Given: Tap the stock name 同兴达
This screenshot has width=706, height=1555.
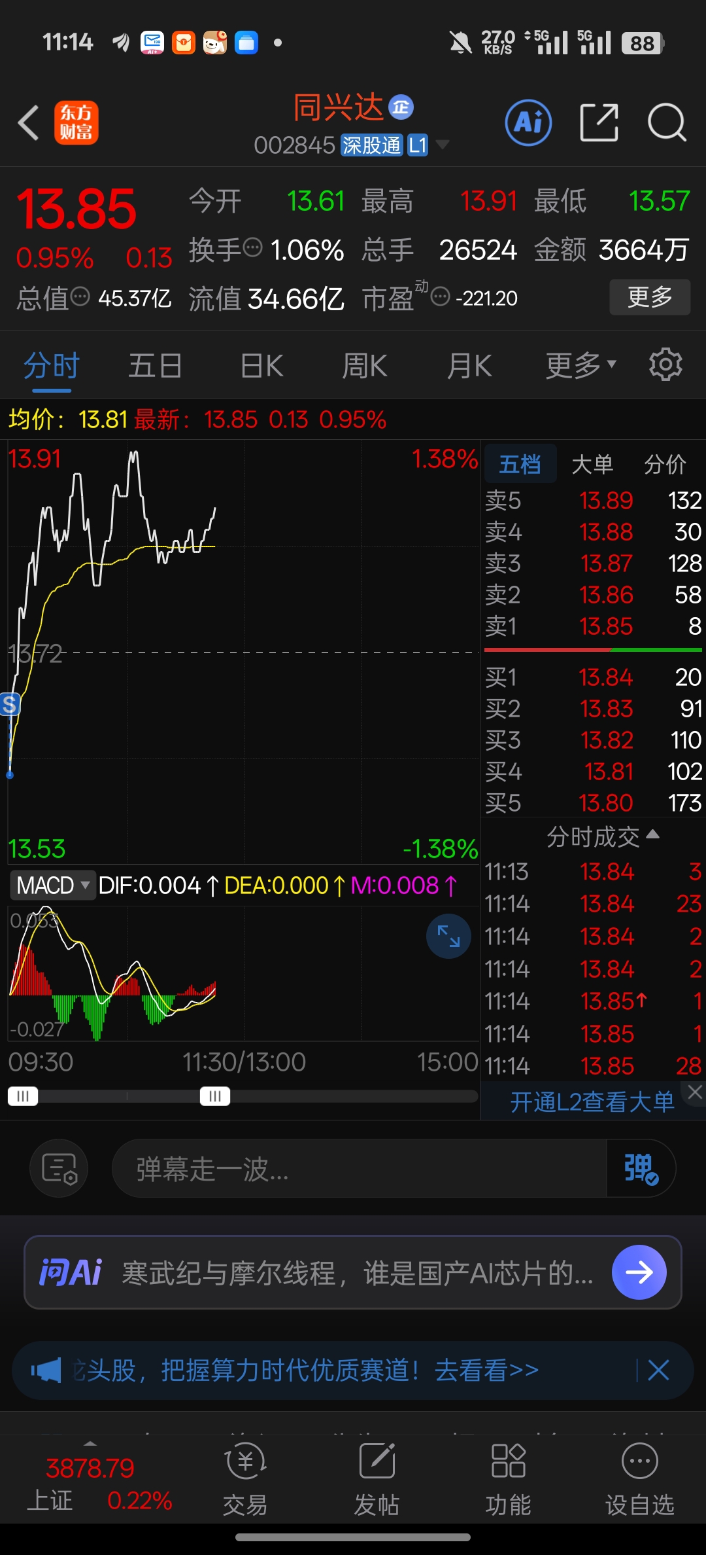Looking at the screenshot, I should coord(338,107).
